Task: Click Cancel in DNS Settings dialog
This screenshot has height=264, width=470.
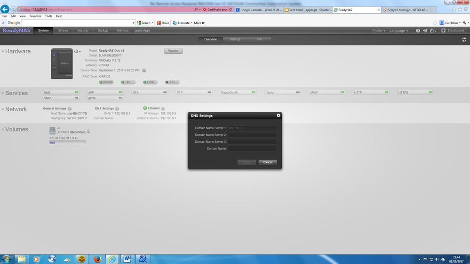Action: tap(268, 162)
